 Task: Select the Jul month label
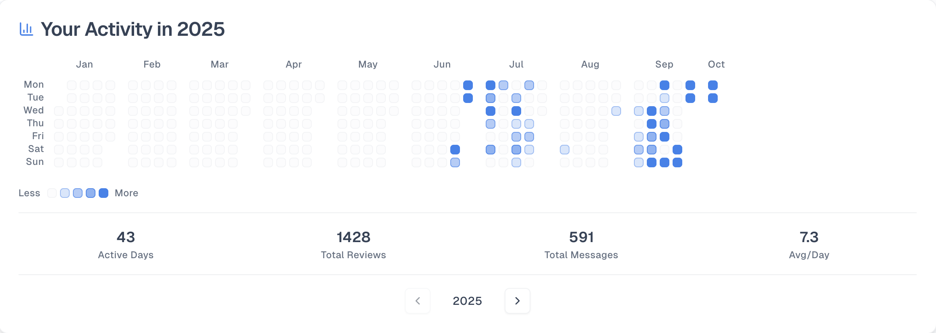(517, 64)
